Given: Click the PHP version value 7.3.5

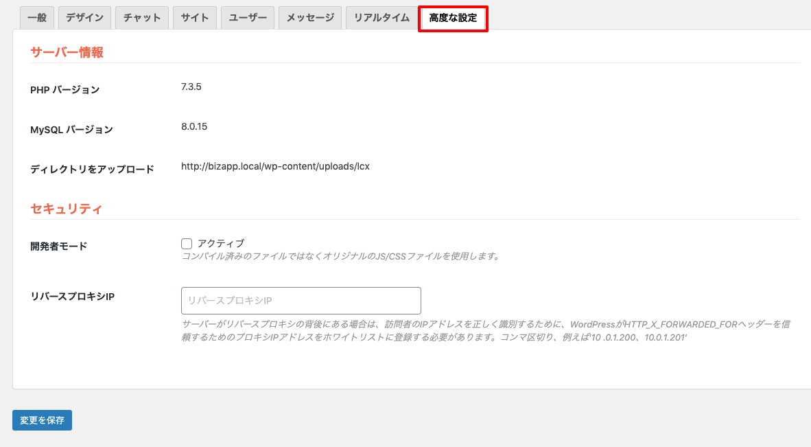Looking at the screenshot, I should tap(191, 87).
